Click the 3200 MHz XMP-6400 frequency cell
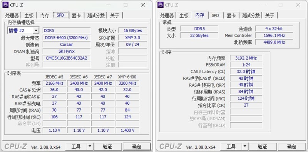Screen dimensions: 308x152 click(x=127, y=83)
